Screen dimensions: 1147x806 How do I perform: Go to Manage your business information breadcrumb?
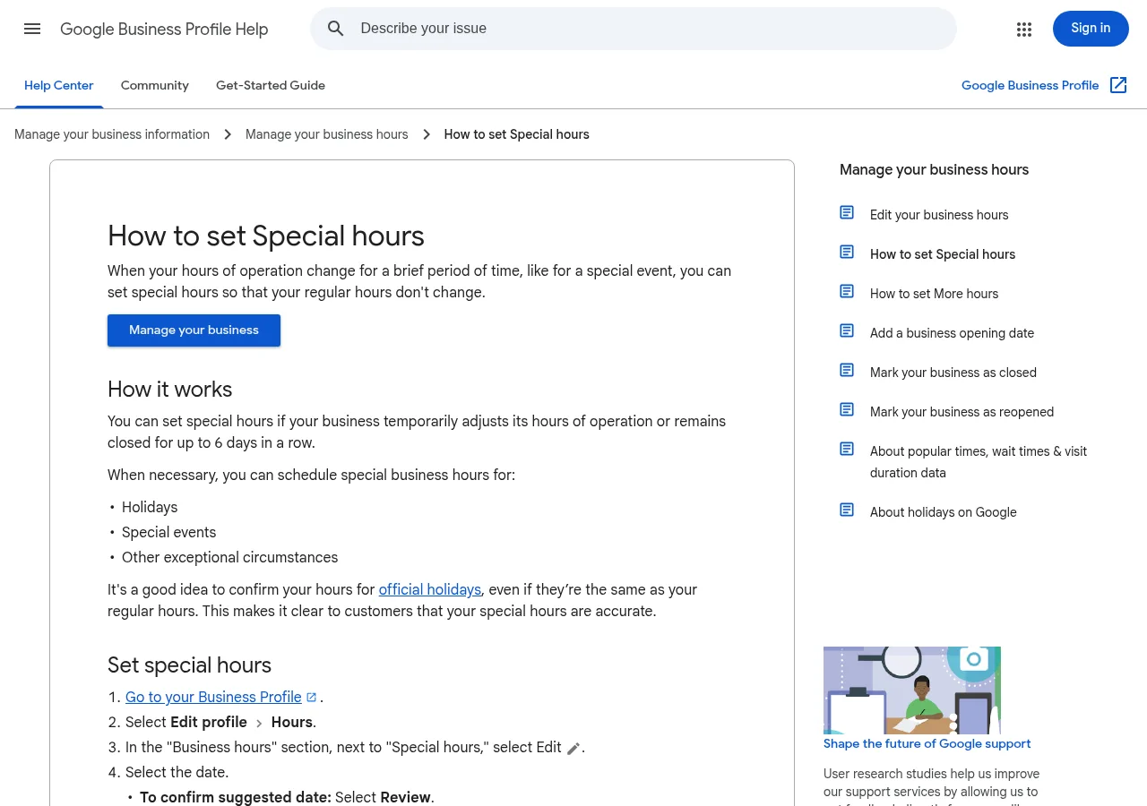pyautogui.click(x=112, y=134)
